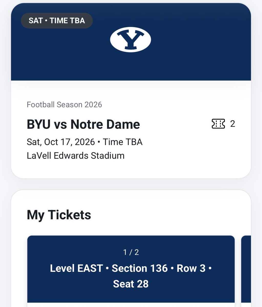Viewport: 262px width, 307px height.
Task: Tap the My Tickets heading
Action: [59, 215]
